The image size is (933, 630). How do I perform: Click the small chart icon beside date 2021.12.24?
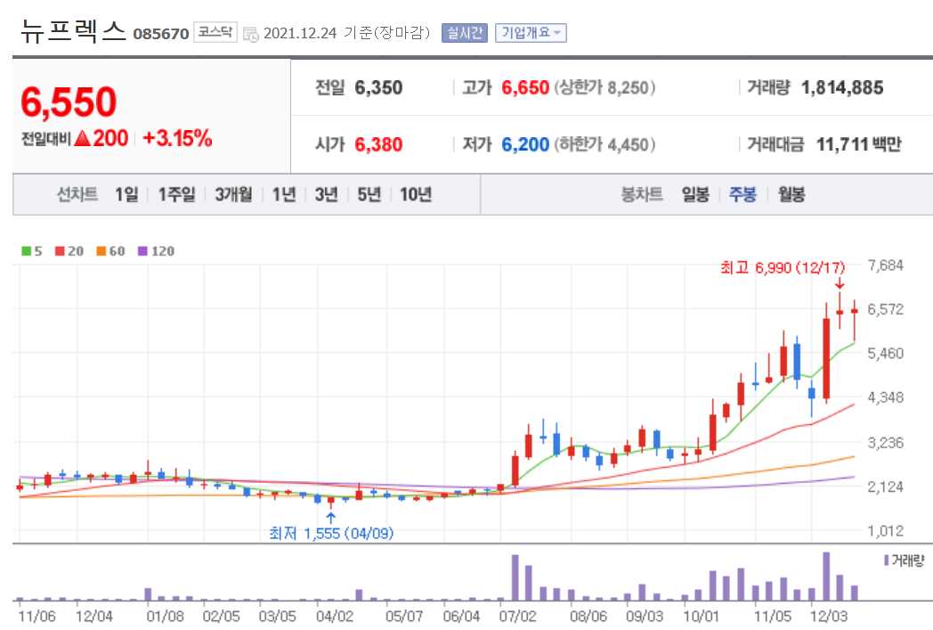point(249,33)
